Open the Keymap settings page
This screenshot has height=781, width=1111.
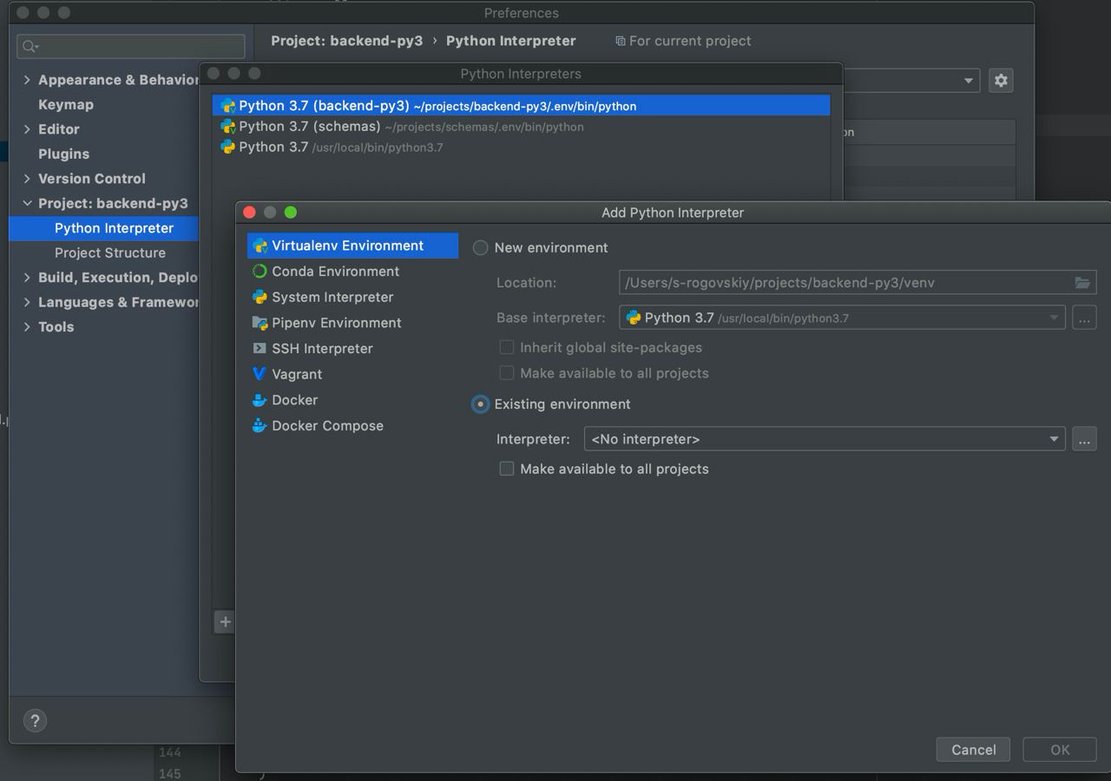tap(66, 105)
